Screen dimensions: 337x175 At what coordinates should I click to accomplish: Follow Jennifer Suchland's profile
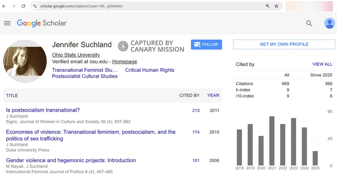pos(207,44)
